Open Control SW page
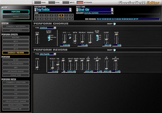 (x=16, y=109)
